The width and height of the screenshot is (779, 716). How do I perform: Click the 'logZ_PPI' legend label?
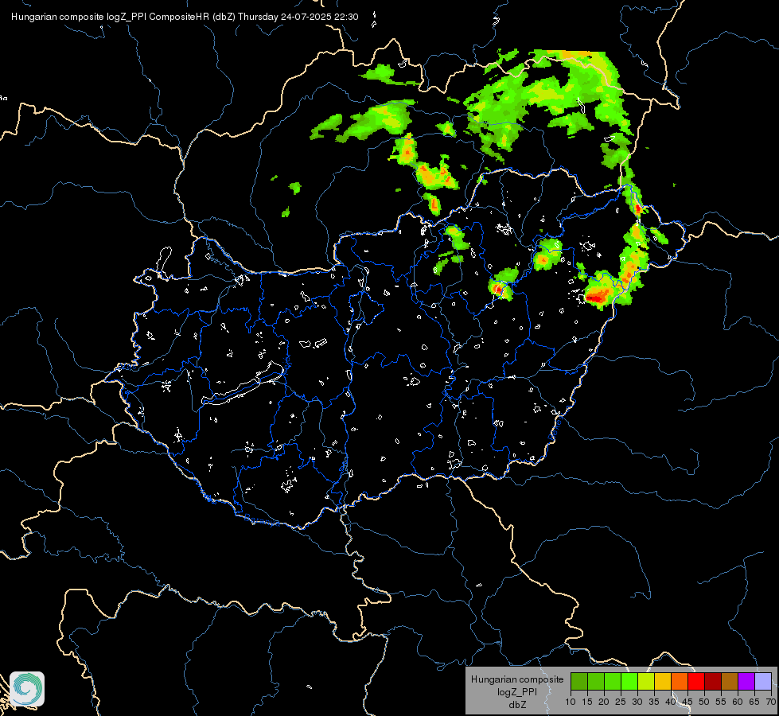[x=517, y=692]
